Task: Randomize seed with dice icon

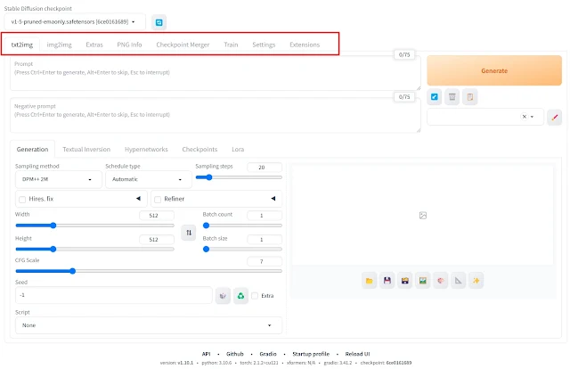Action: [x=223, y=296]
